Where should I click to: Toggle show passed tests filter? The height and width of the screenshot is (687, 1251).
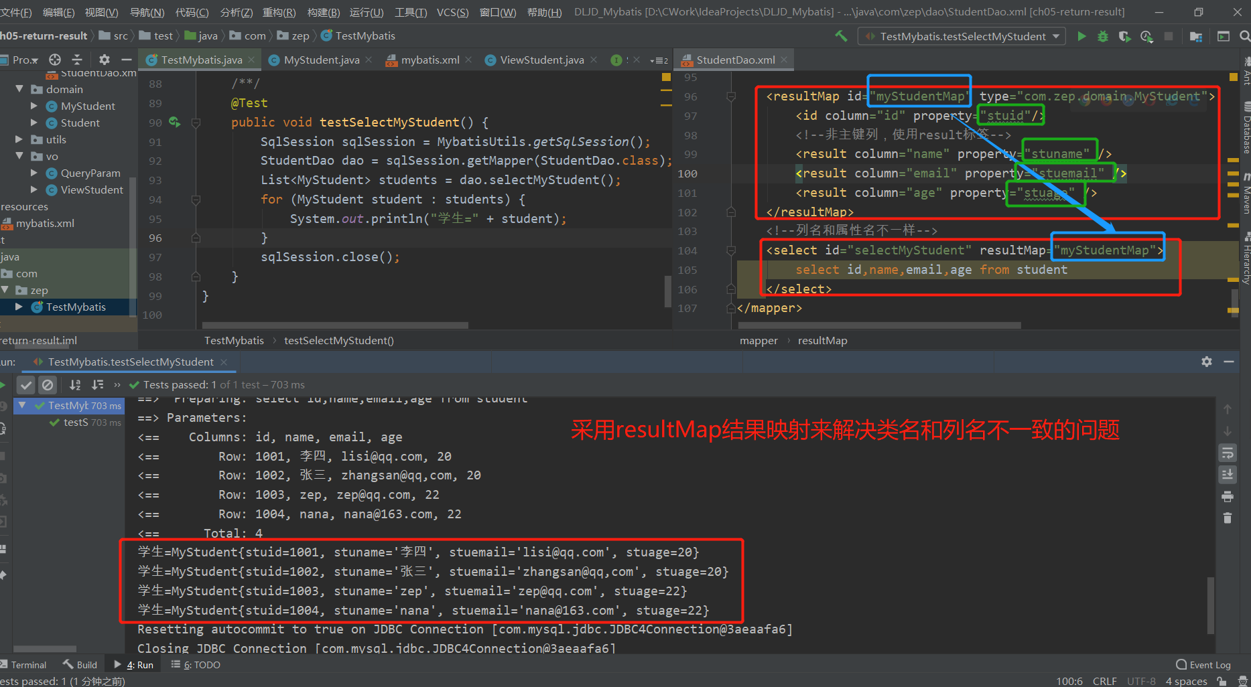pos(25,384)
